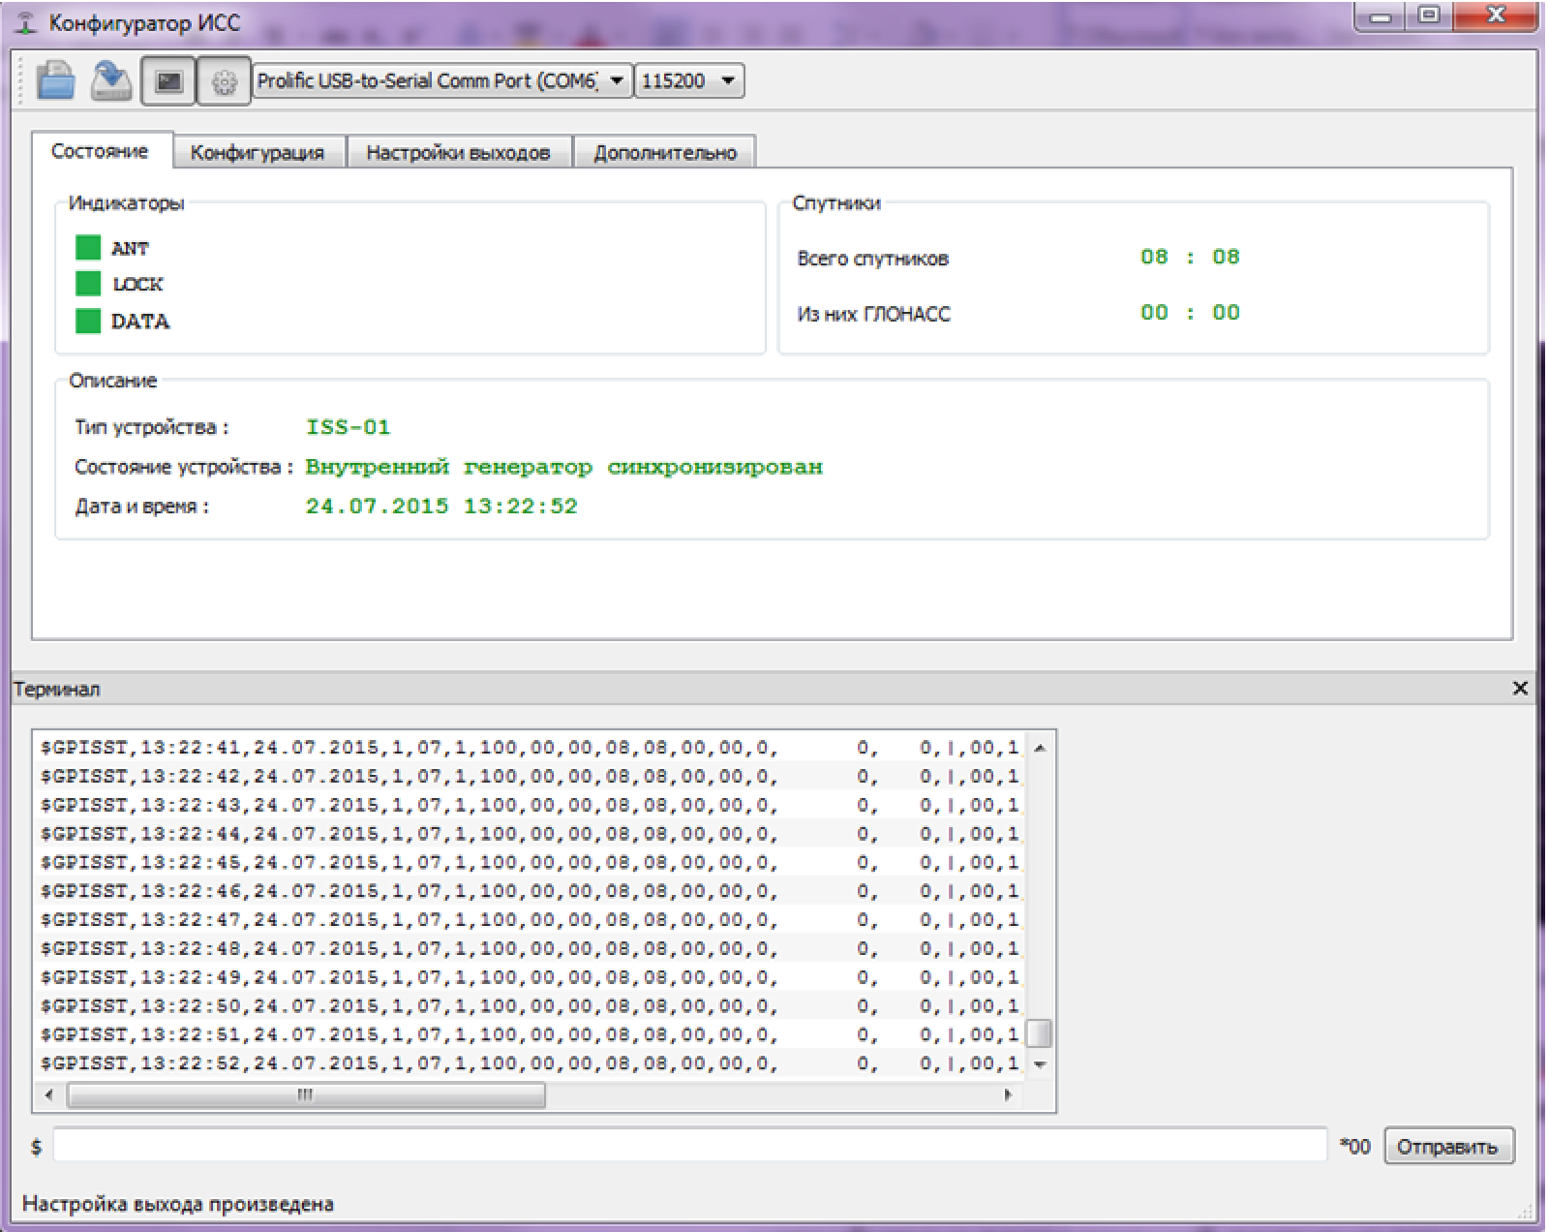
Task: Expand the 115200 baud rate dropdown
Action: (x=689, y=80)
